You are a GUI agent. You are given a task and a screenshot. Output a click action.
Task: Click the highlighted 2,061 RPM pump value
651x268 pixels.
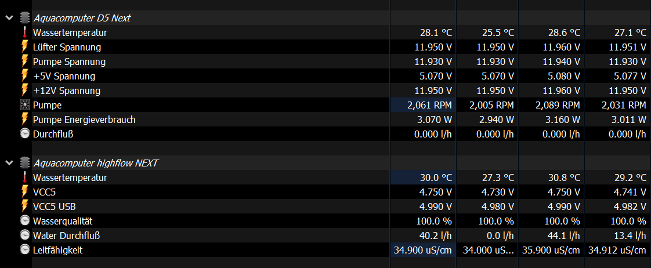(429, 106)
